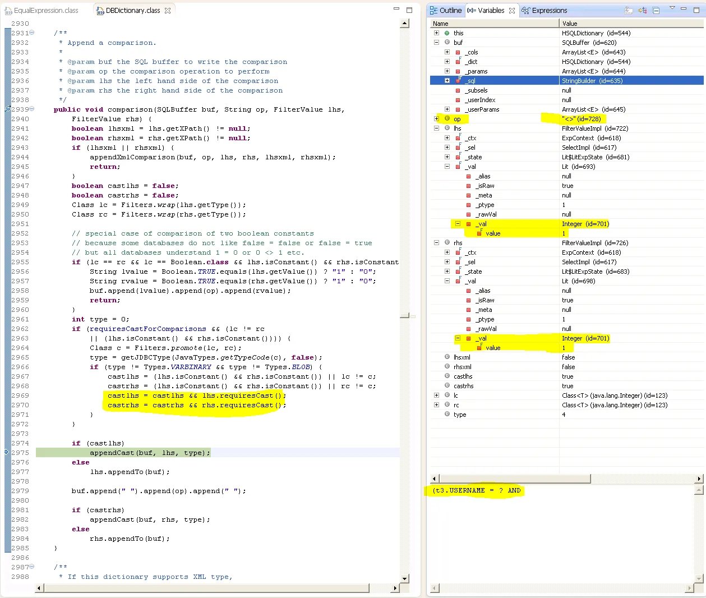The width and height of the screenshot is (706, 598).
Task: Click the Show Type Names icon
Action: click(629, 11)
